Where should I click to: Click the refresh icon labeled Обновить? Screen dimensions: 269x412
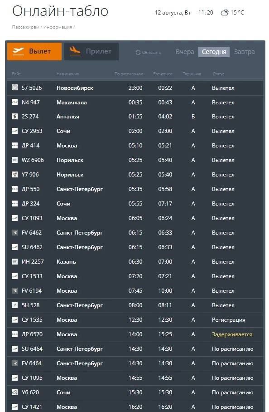pyautogui.click(x=138, y=52)
